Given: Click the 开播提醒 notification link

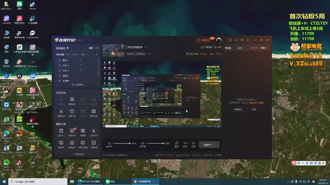Looking at the screenshot, I should point(207,47).
